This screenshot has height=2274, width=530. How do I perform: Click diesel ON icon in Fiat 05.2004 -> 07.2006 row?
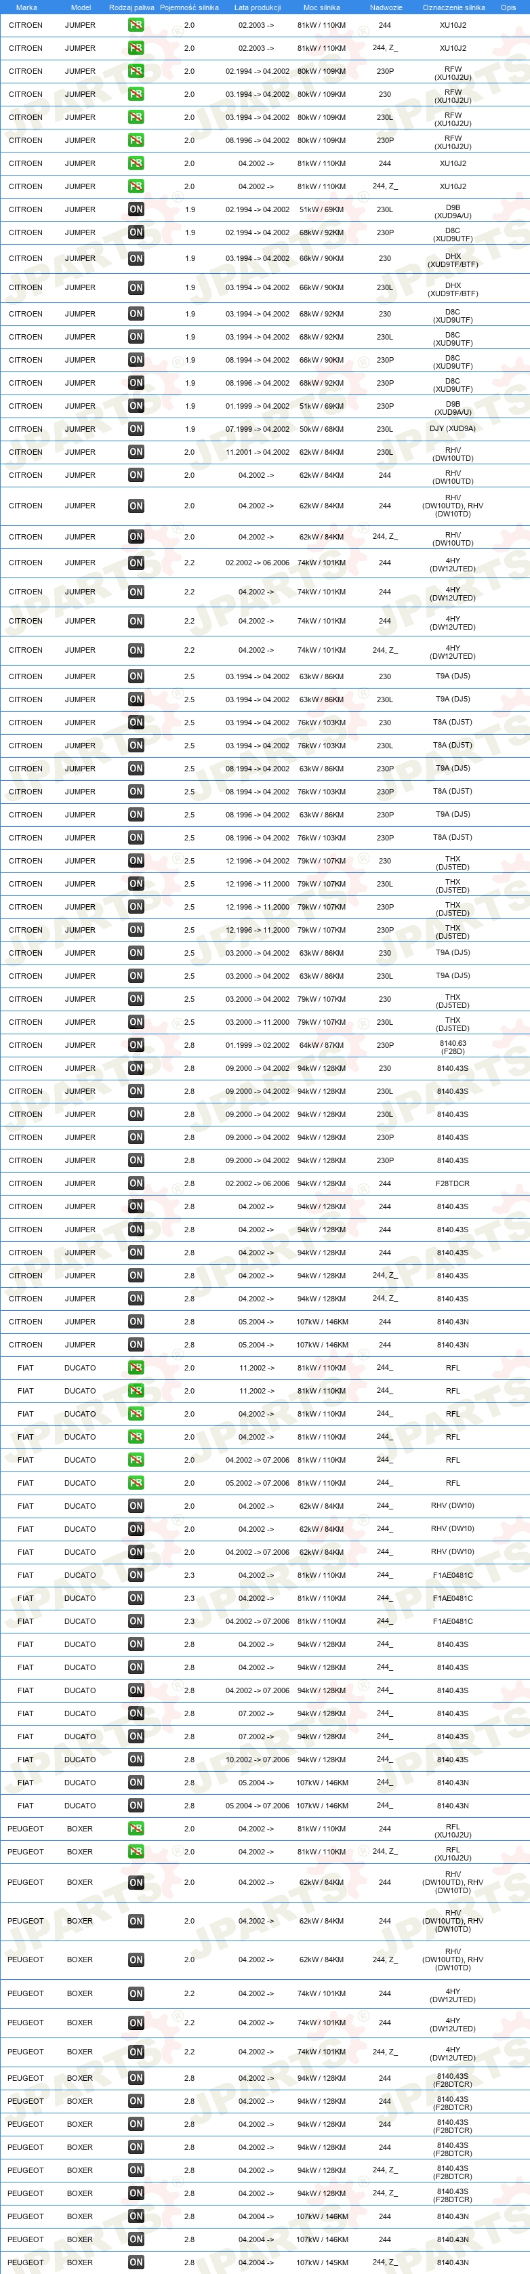[x=136, y=1805]
